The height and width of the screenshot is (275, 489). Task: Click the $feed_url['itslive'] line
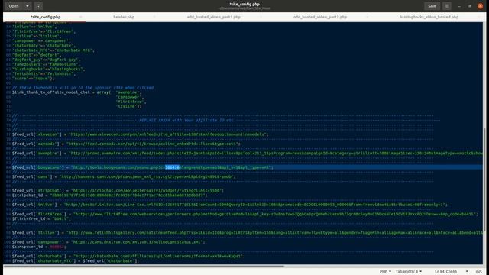click(x=248, y=232)
